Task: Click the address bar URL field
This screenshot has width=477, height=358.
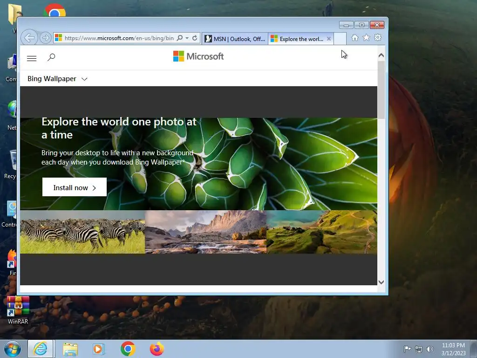Action: (x=119, y=38)
